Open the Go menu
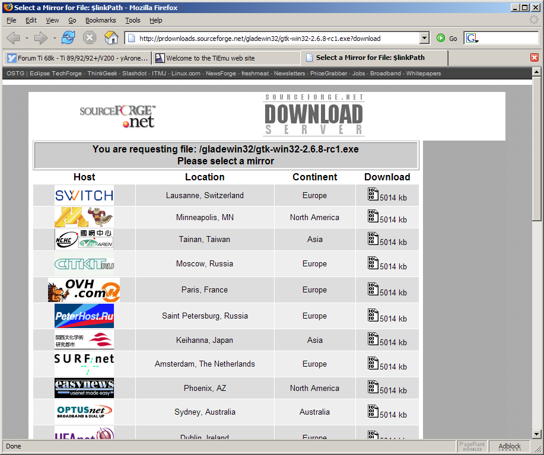 72,20
